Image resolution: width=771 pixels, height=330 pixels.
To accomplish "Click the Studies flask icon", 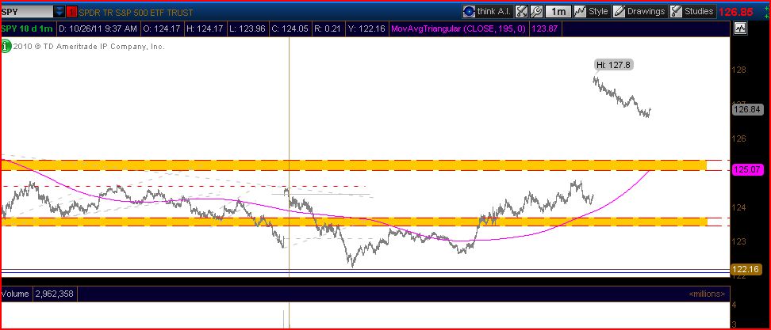I will point(676,11).
